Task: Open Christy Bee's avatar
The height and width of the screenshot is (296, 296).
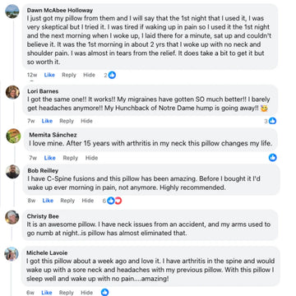Action: (x=12, y=217)
